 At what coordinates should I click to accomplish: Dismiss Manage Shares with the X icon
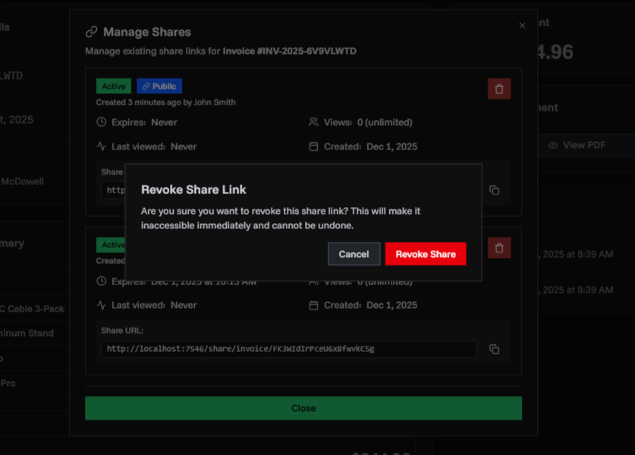(522, 25)
